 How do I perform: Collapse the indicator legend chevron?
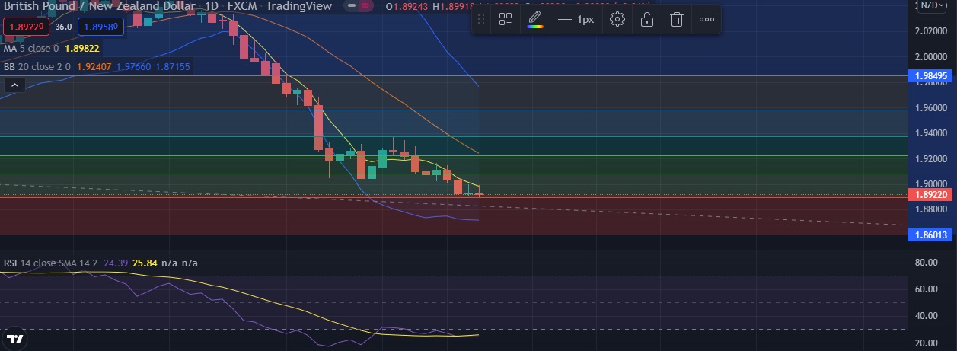point(13,86)
